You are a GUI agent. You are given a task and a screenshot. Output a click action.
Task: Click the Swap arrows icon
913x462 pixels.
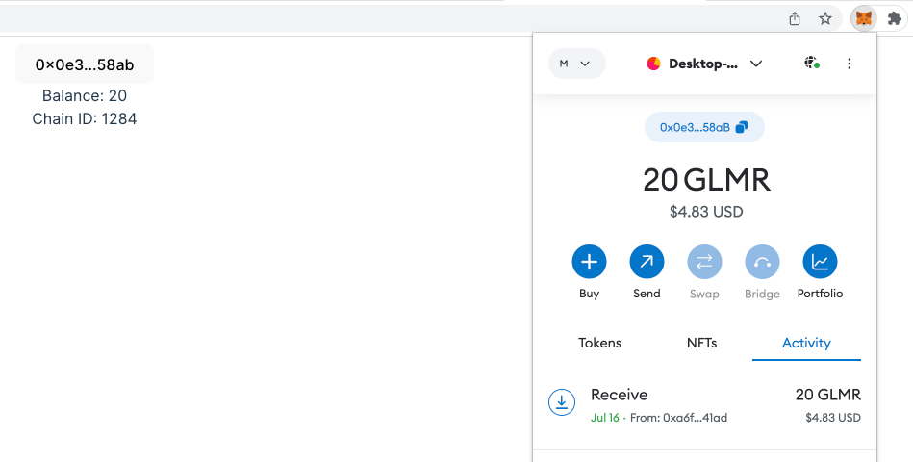704,262
